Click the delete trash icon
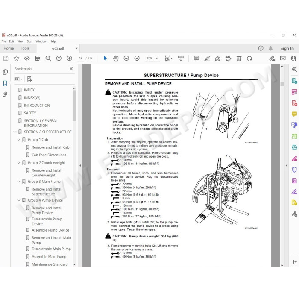 point(239,59)
